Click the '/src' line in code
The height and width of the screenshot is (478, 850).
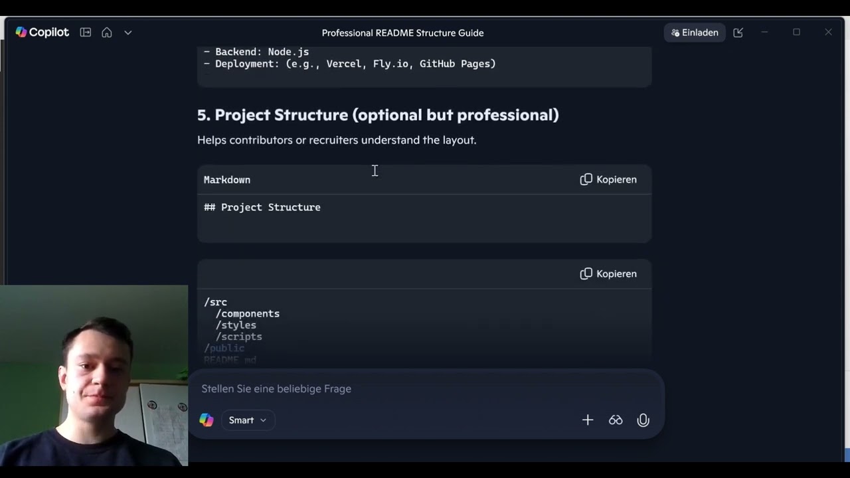click(215, 302)
